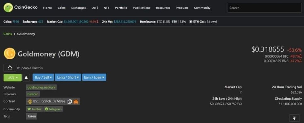This screenshot has height=123, width=304.
Task: Open the Telegram community link
Action: click(x=53, y=109)
